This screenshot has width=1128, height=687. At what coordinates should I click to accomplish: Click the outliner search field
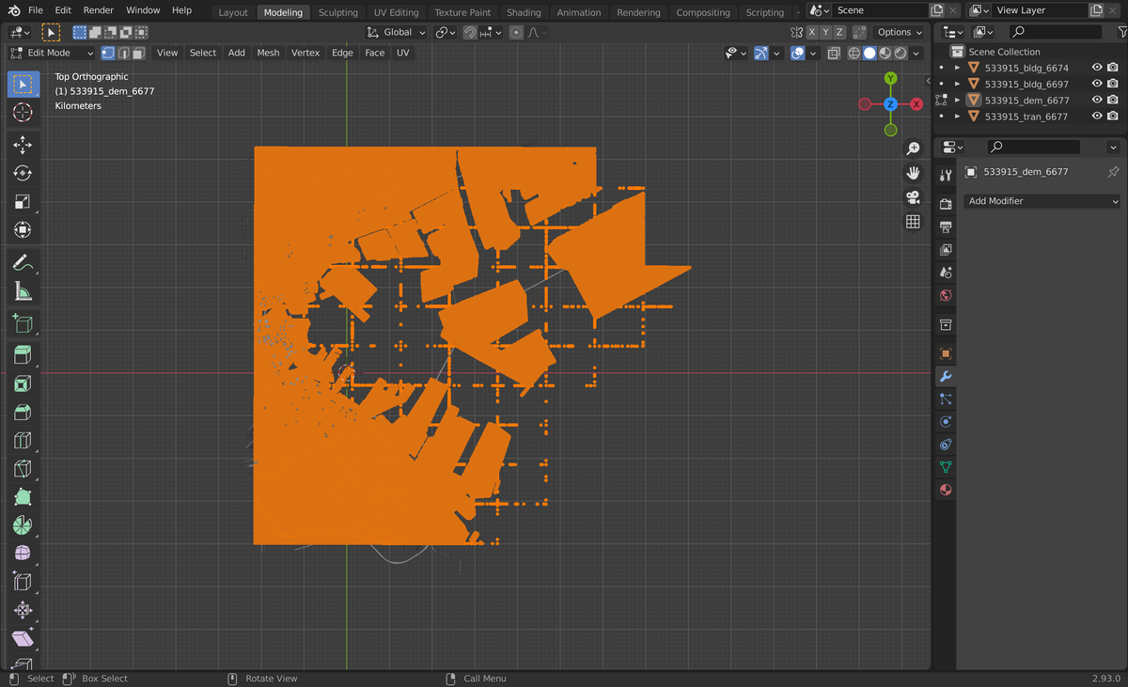coord(1055,32)
